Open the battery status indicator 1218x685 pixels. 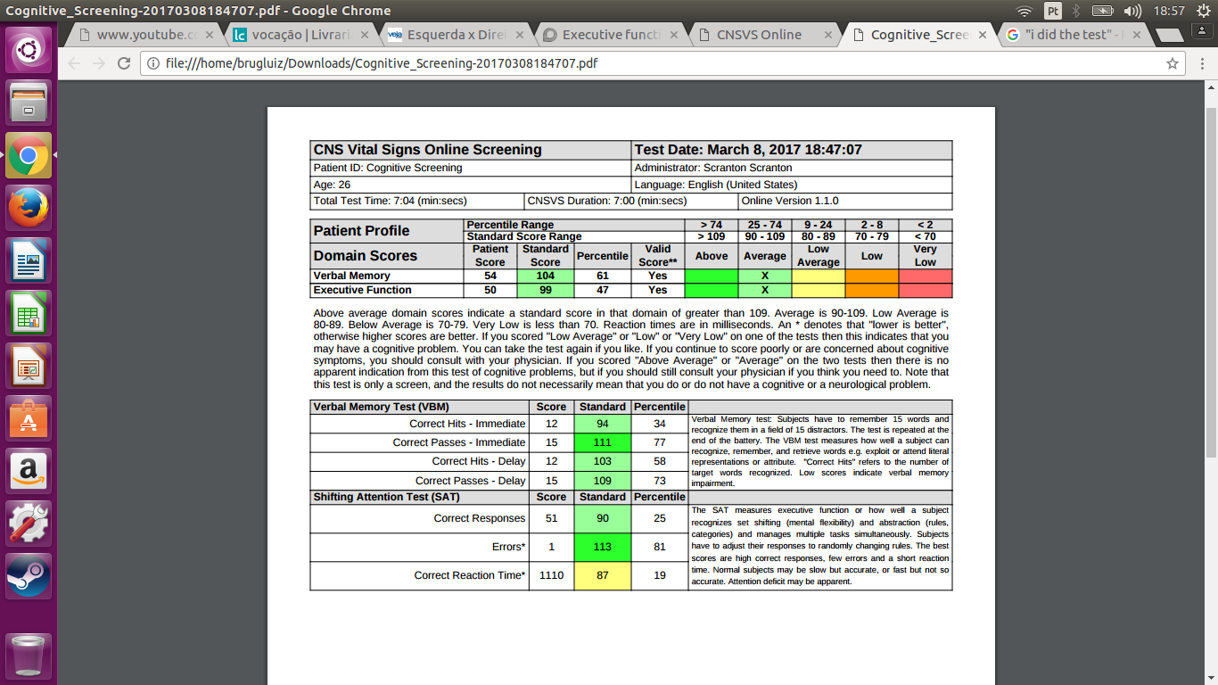[1103, 11]
